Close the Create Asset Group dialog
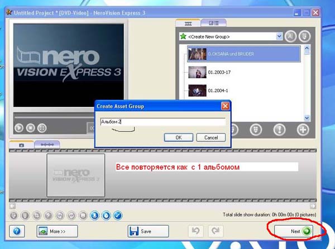Screen dimensions: 335x249 point(225,106)
